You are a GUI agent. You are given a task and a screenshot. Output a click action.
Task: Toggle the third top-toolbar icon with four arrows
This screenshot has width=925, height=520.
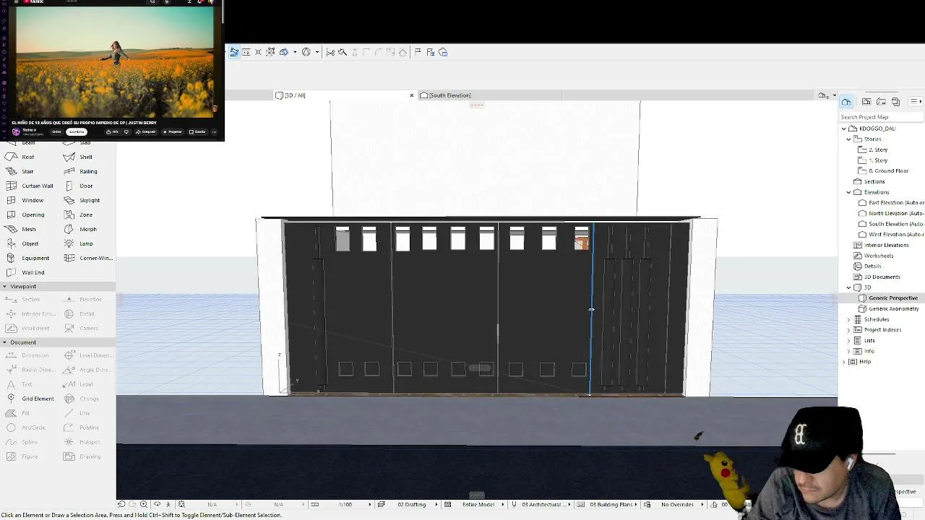pyautogui.click(x=258, y=52)
